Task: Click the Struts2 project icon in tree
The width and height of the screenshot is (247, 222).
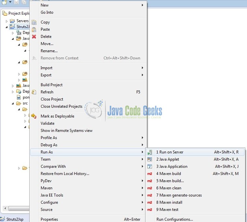Action: click(x=12, y=26)
